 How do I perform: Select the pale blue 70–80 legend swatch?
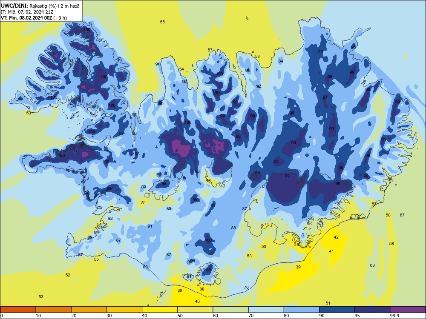point(266,310)
